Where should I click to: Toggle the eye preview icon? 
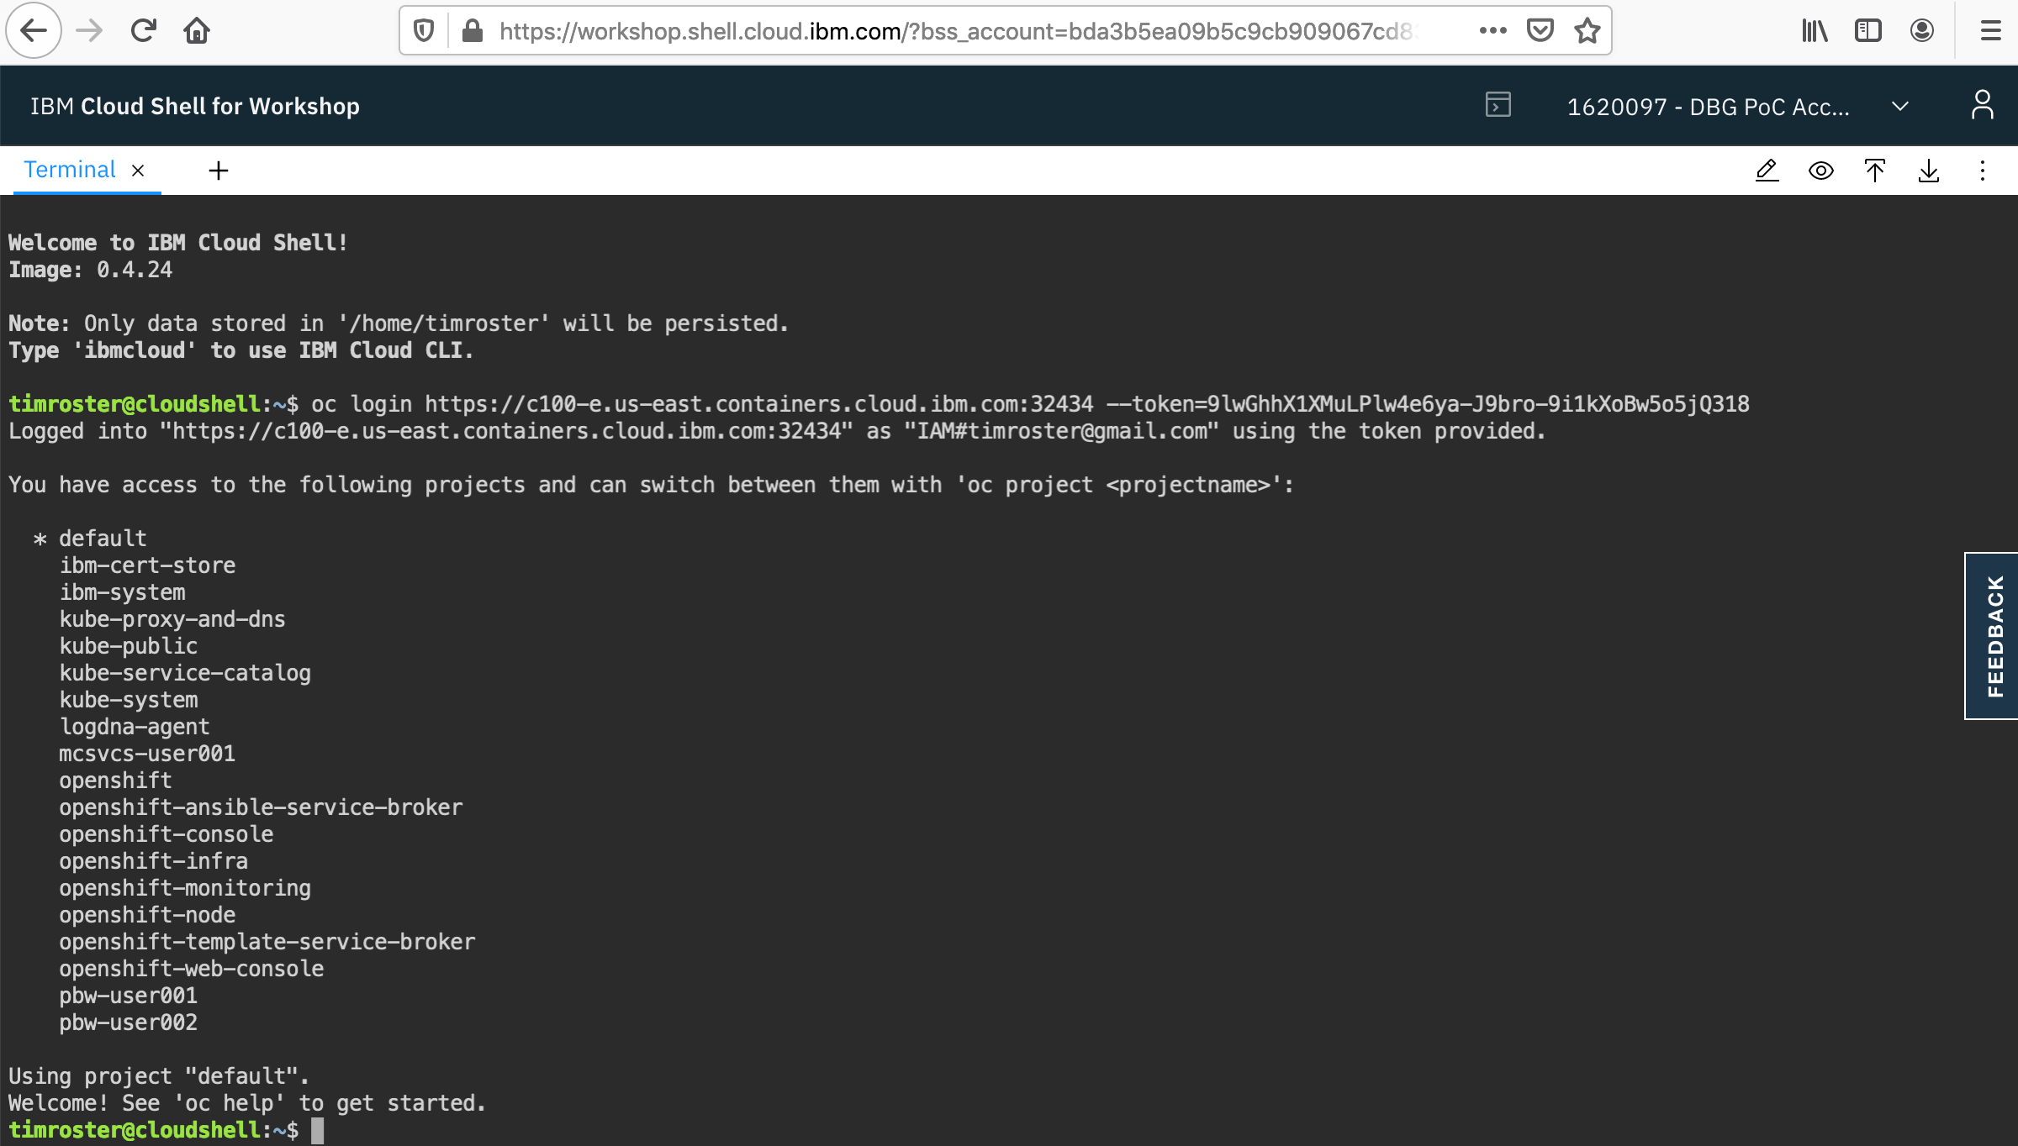point(1820,171)
